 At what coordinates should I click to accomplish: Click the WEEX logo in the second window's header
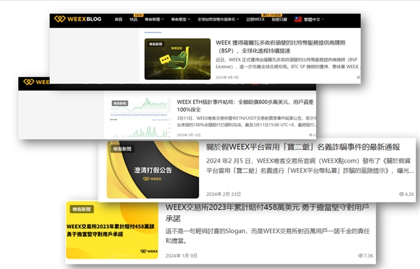tap(36, 82)
